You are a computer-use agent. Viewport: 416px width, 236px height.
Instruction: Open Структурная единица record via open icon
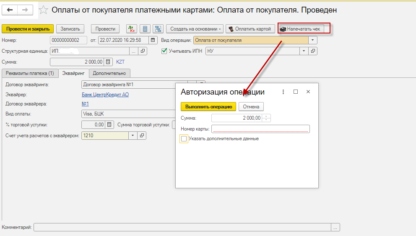143,51
